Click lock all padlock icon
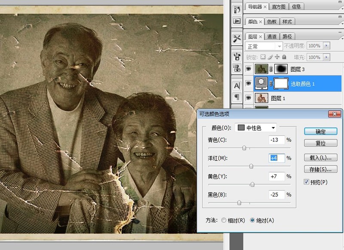 tap(284, 57)
